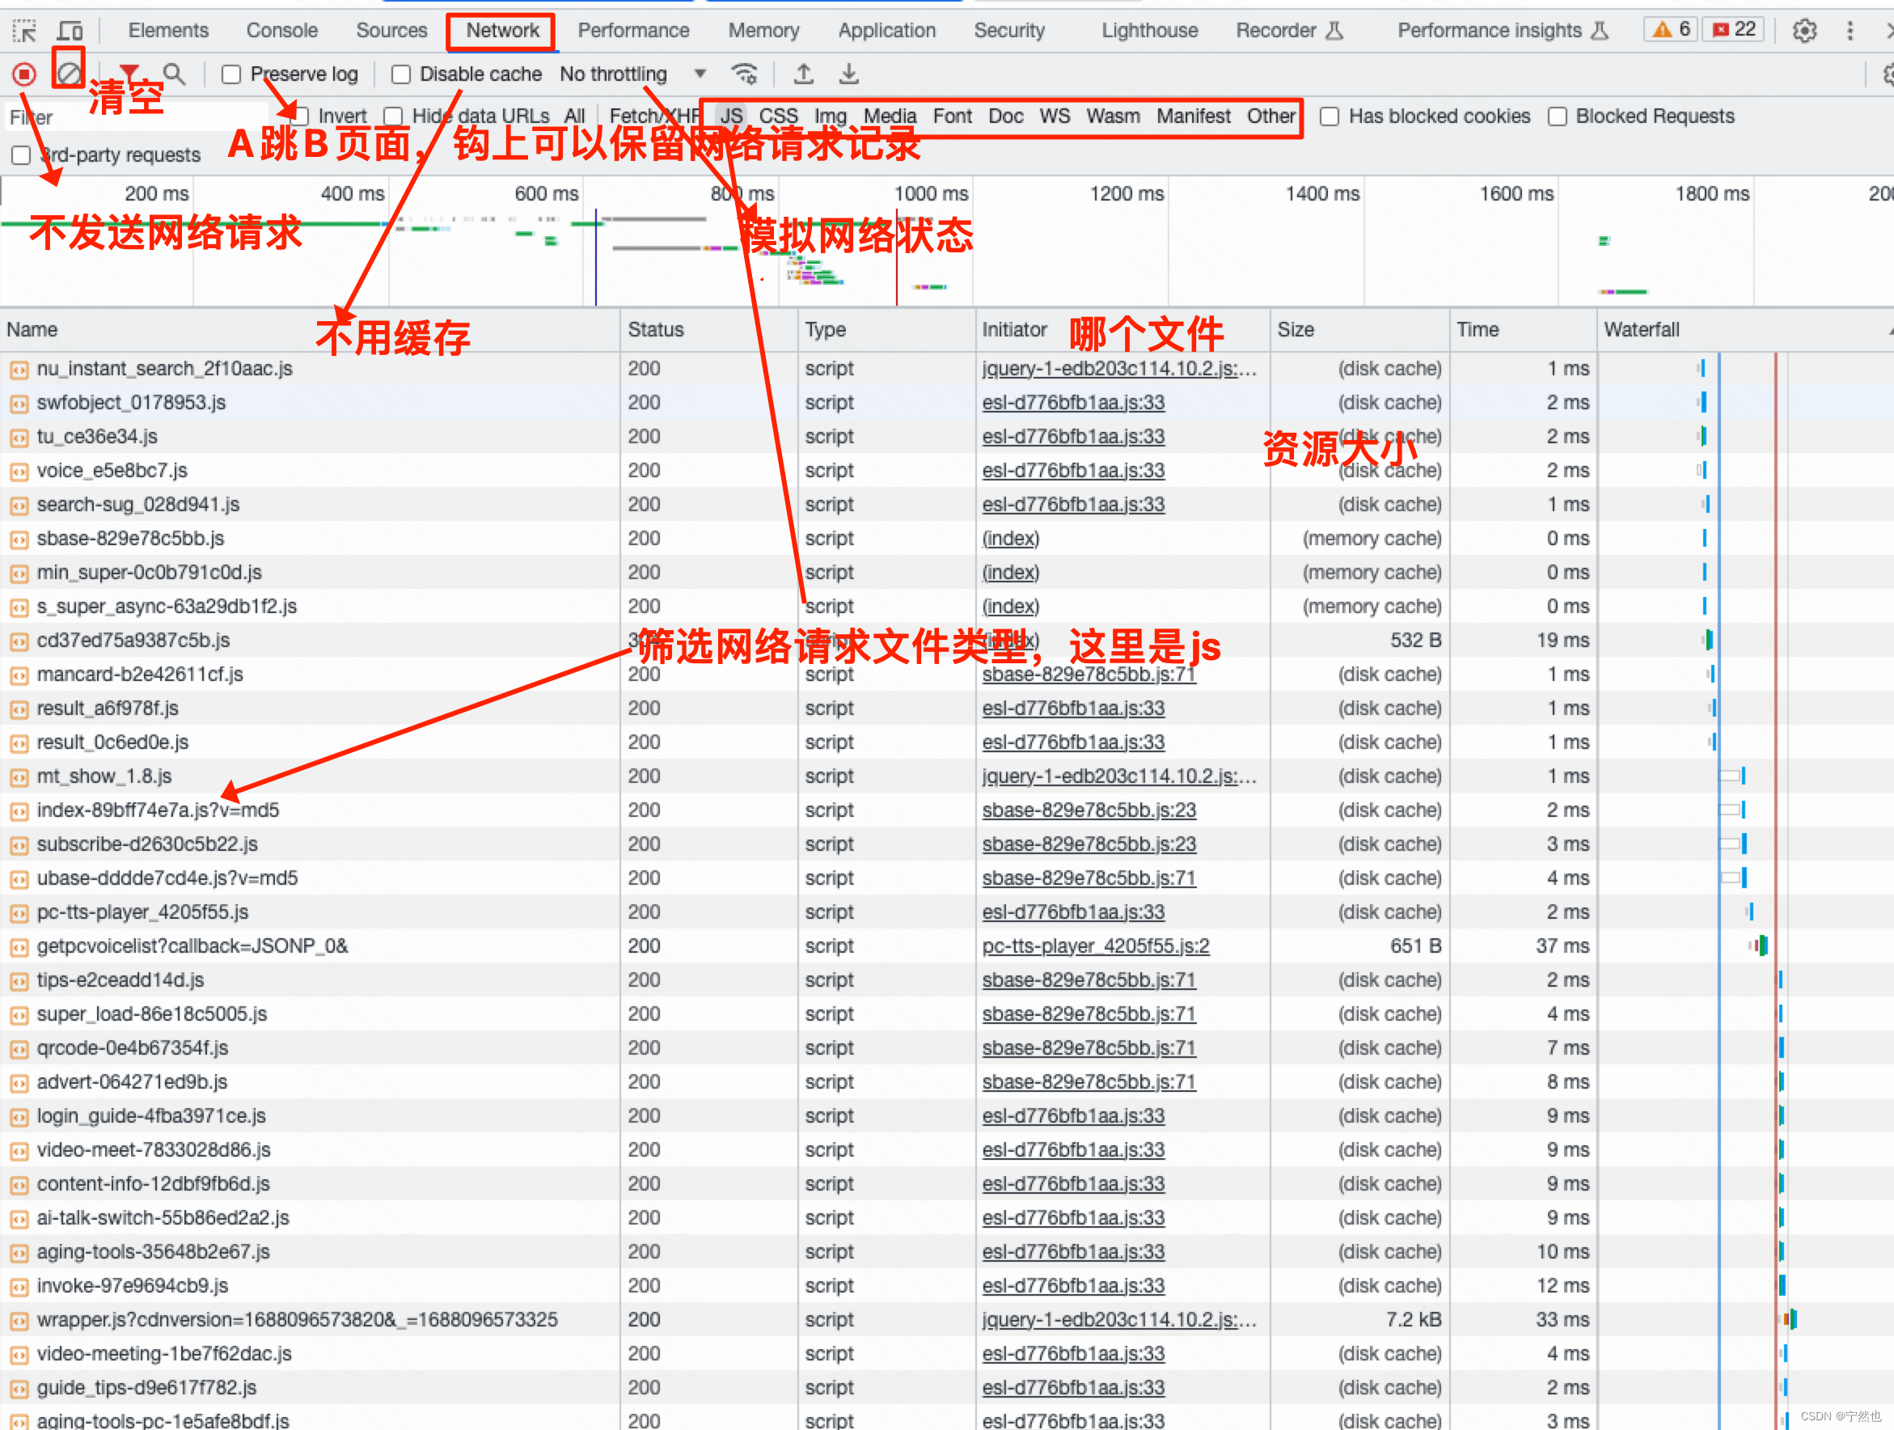Image resolution: width=1894 pixels, height=1430 pixels.
Task: Switch to the Memory tab
Action: [763, 31]
